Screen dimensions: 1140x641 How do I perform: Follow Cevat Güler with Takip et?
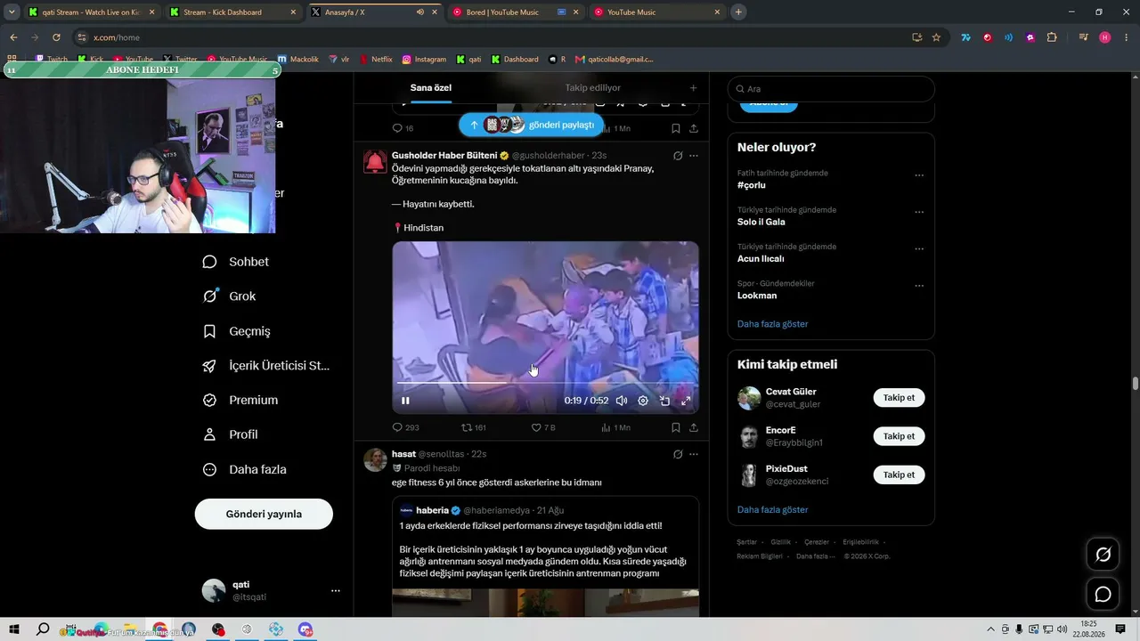click(x=899, y=398)
